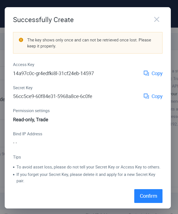The image size is (178, 214).
Task: Click the tip about forgetting Secret Key
Action: [x=86, y=177]
